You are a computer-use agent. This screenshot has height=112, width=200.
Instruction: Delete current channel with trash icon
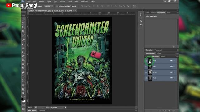click(174, 111)
